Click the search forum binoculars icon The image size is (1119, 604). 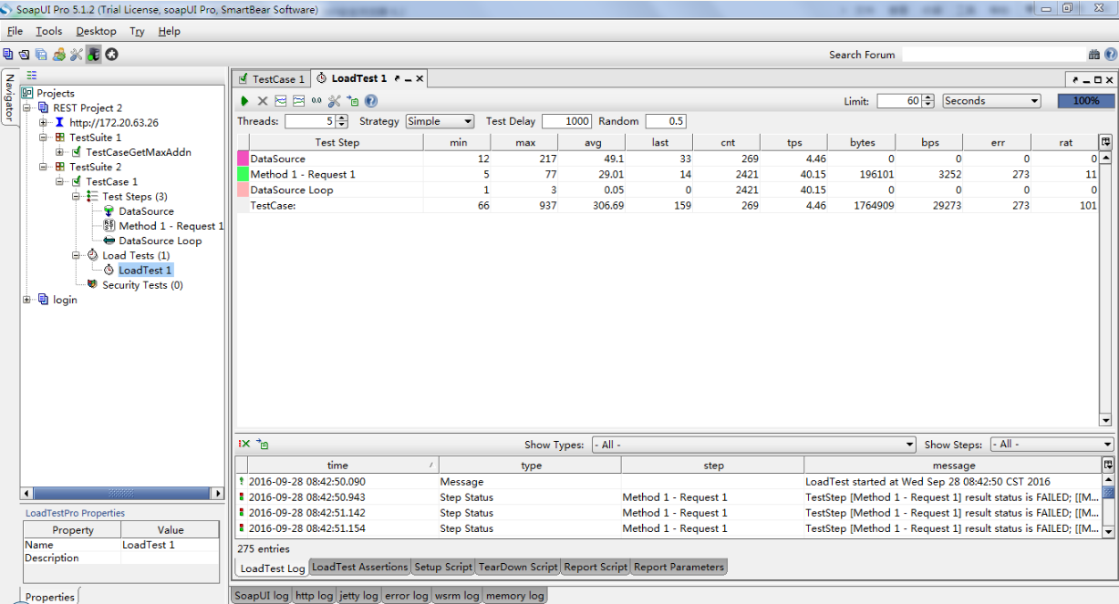tap(1094, 55)
